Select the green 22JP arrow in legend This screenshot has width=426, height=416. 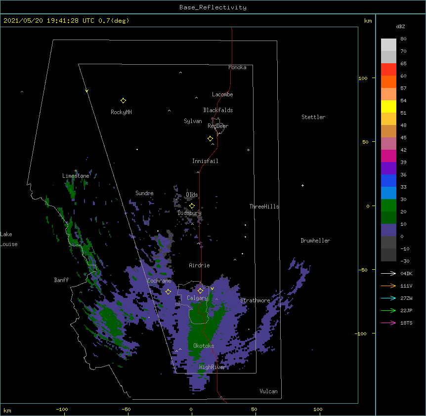coord(388,310)
